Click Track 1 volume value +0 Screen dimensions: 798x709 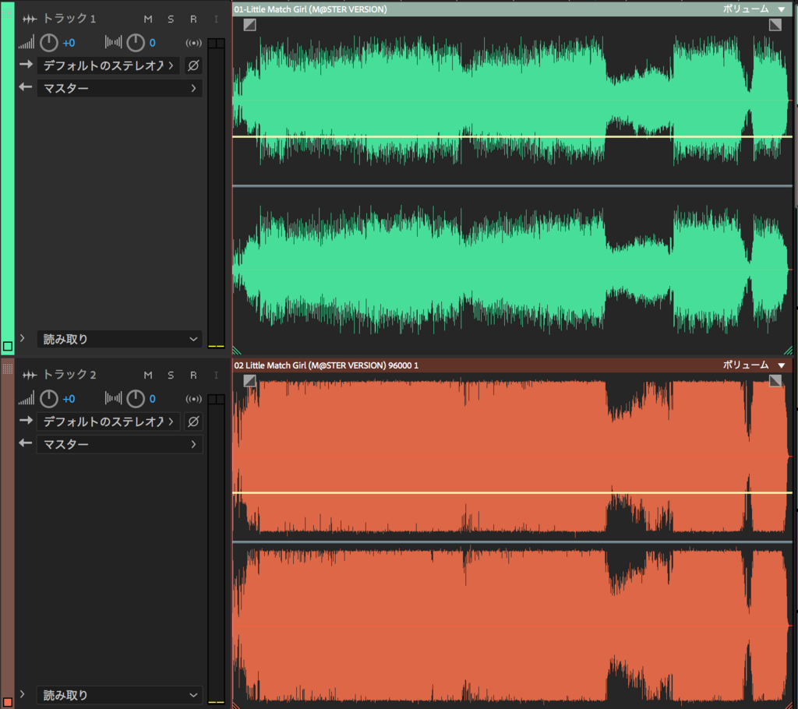(69, 43)
